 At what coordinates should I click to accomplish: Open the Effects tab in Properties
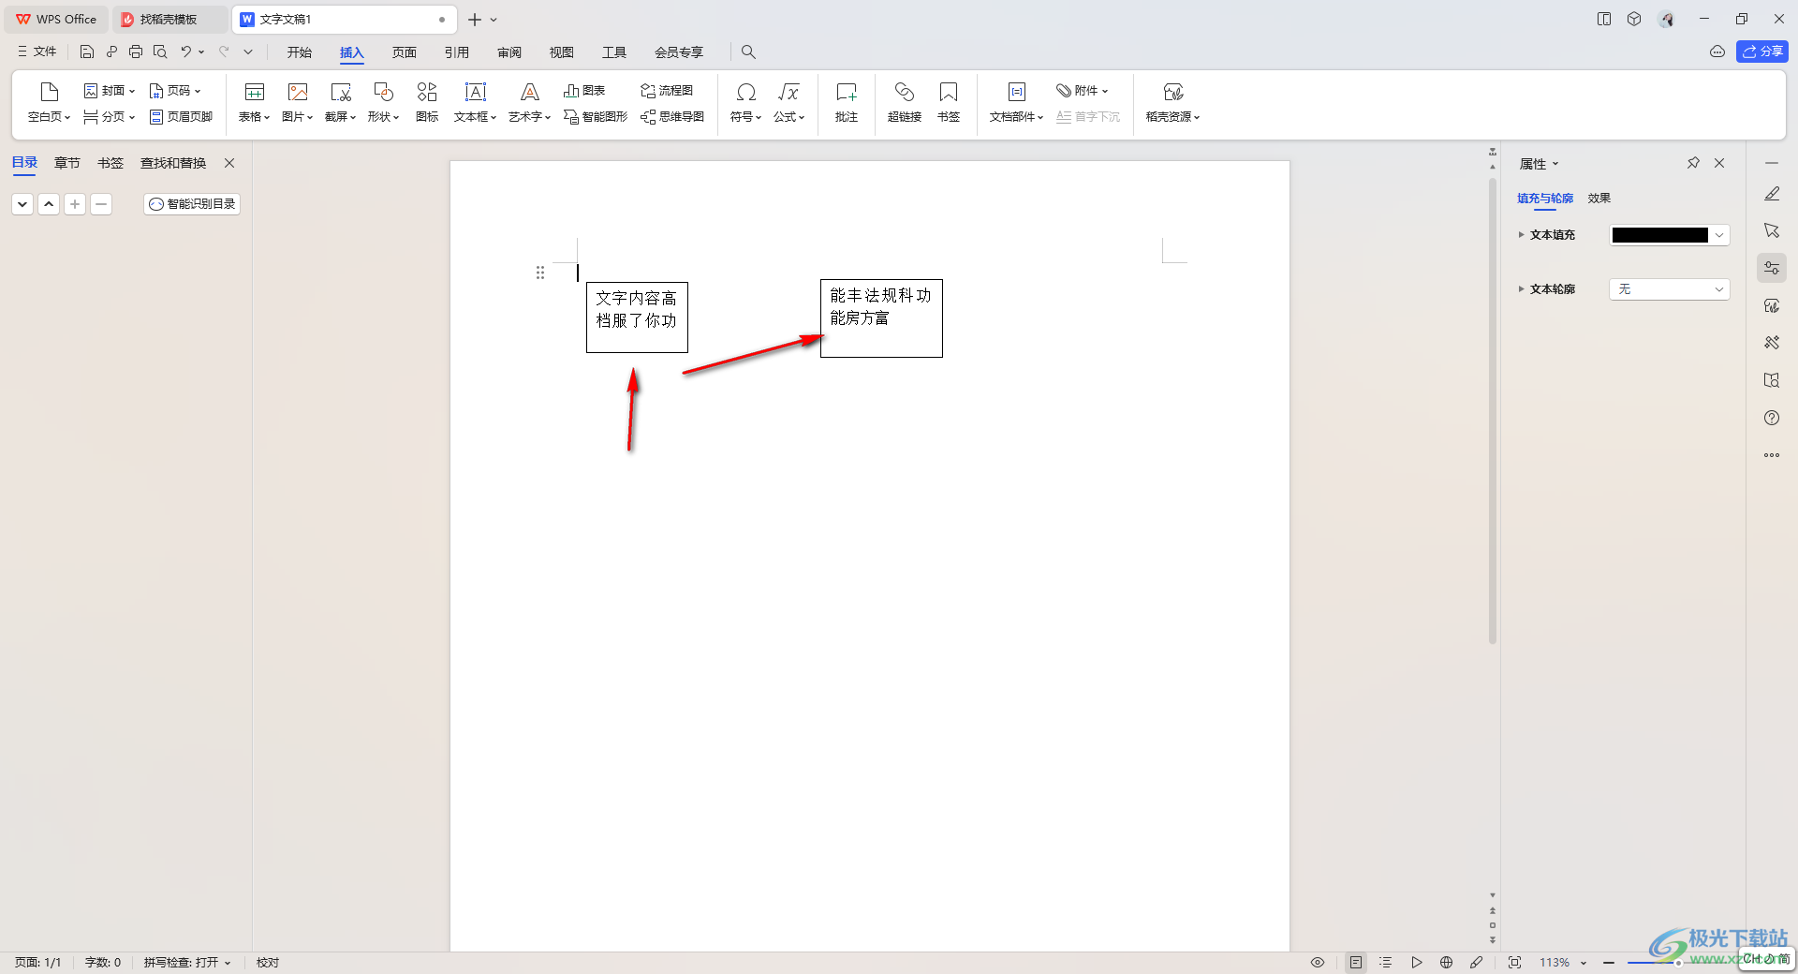click(1599, 199)
